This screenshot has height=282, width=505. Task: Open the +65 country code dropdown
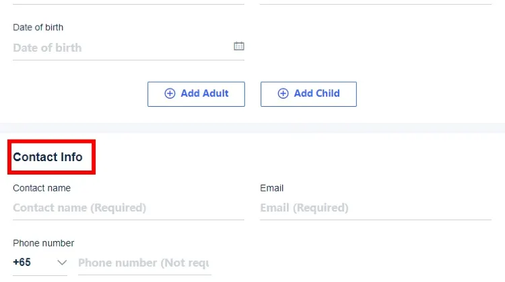[x=40, y=263]
